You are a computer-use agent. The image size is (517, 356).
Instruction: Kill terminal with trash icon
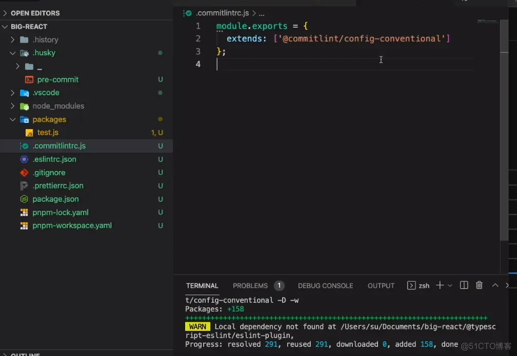[x=479, y=285]
